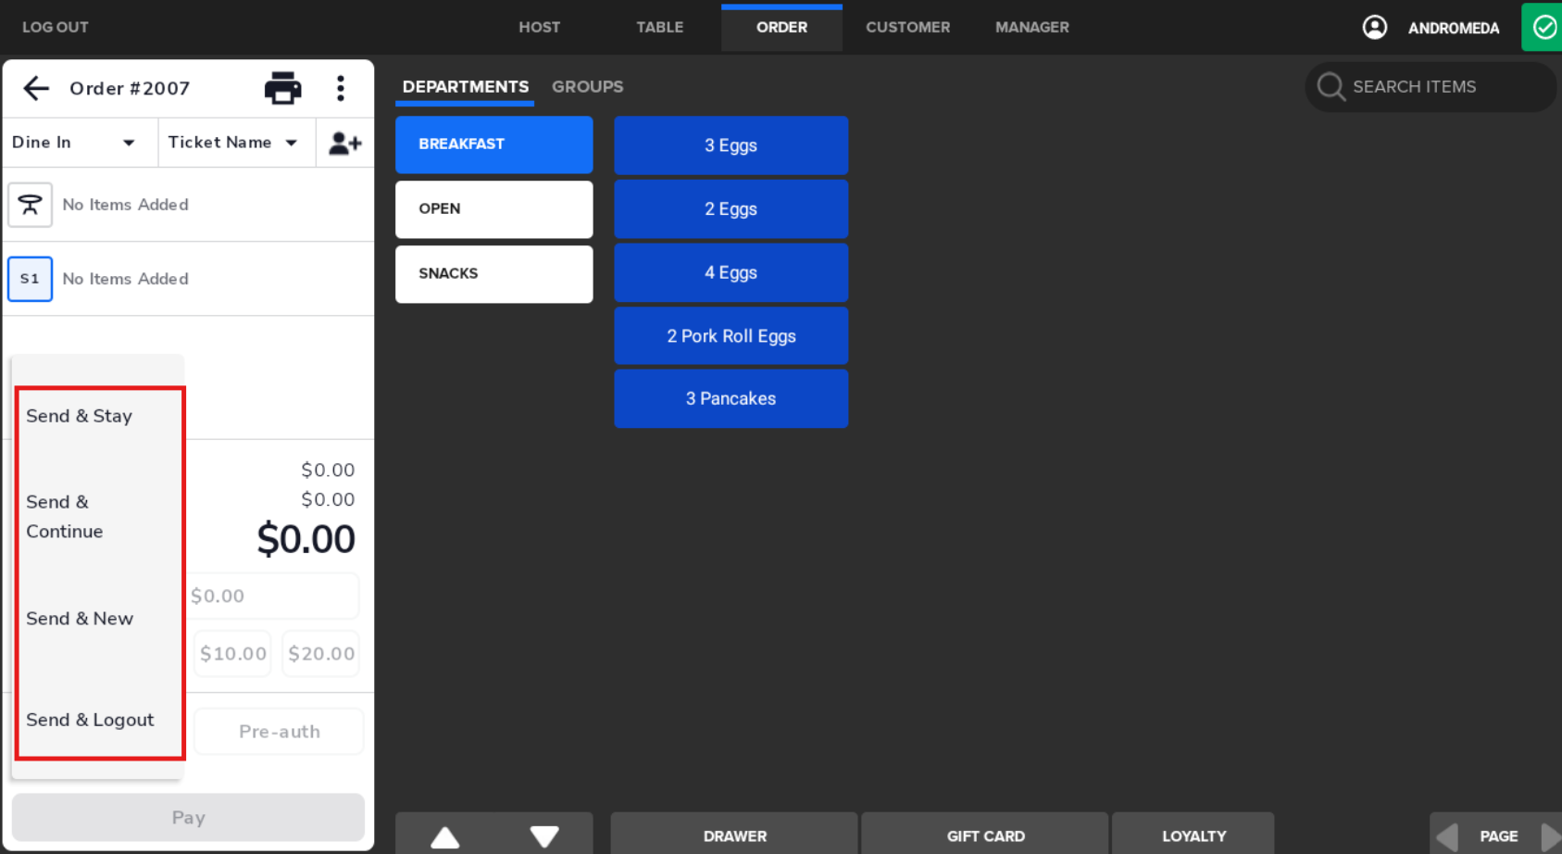The height and width of the screenshot is (854, 1562).
Task: Open the Manager tab in top navigation
Action: (1031, 27)
